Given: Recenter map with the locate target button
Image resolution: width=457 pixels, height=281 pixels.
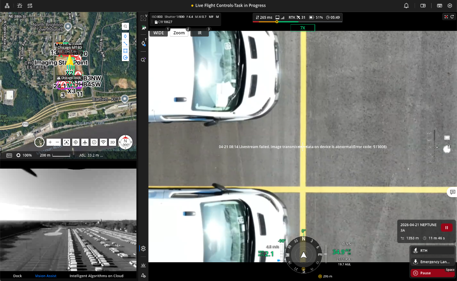Looking at the screenshot, I should pos(76,142).
